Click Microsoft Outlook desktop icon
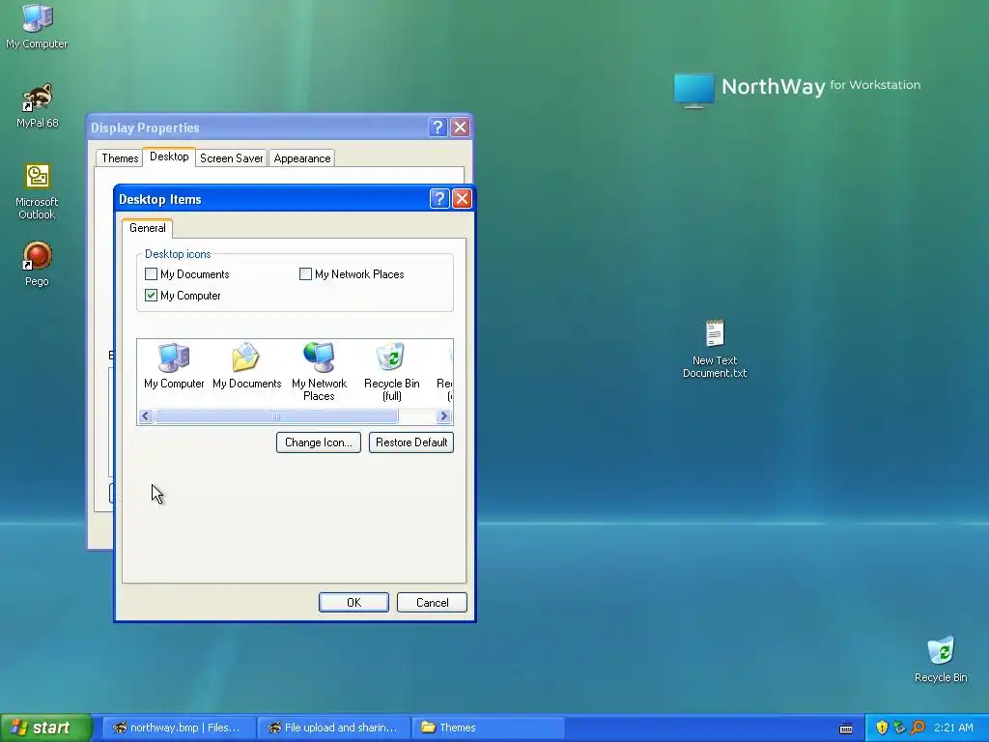 37,191
